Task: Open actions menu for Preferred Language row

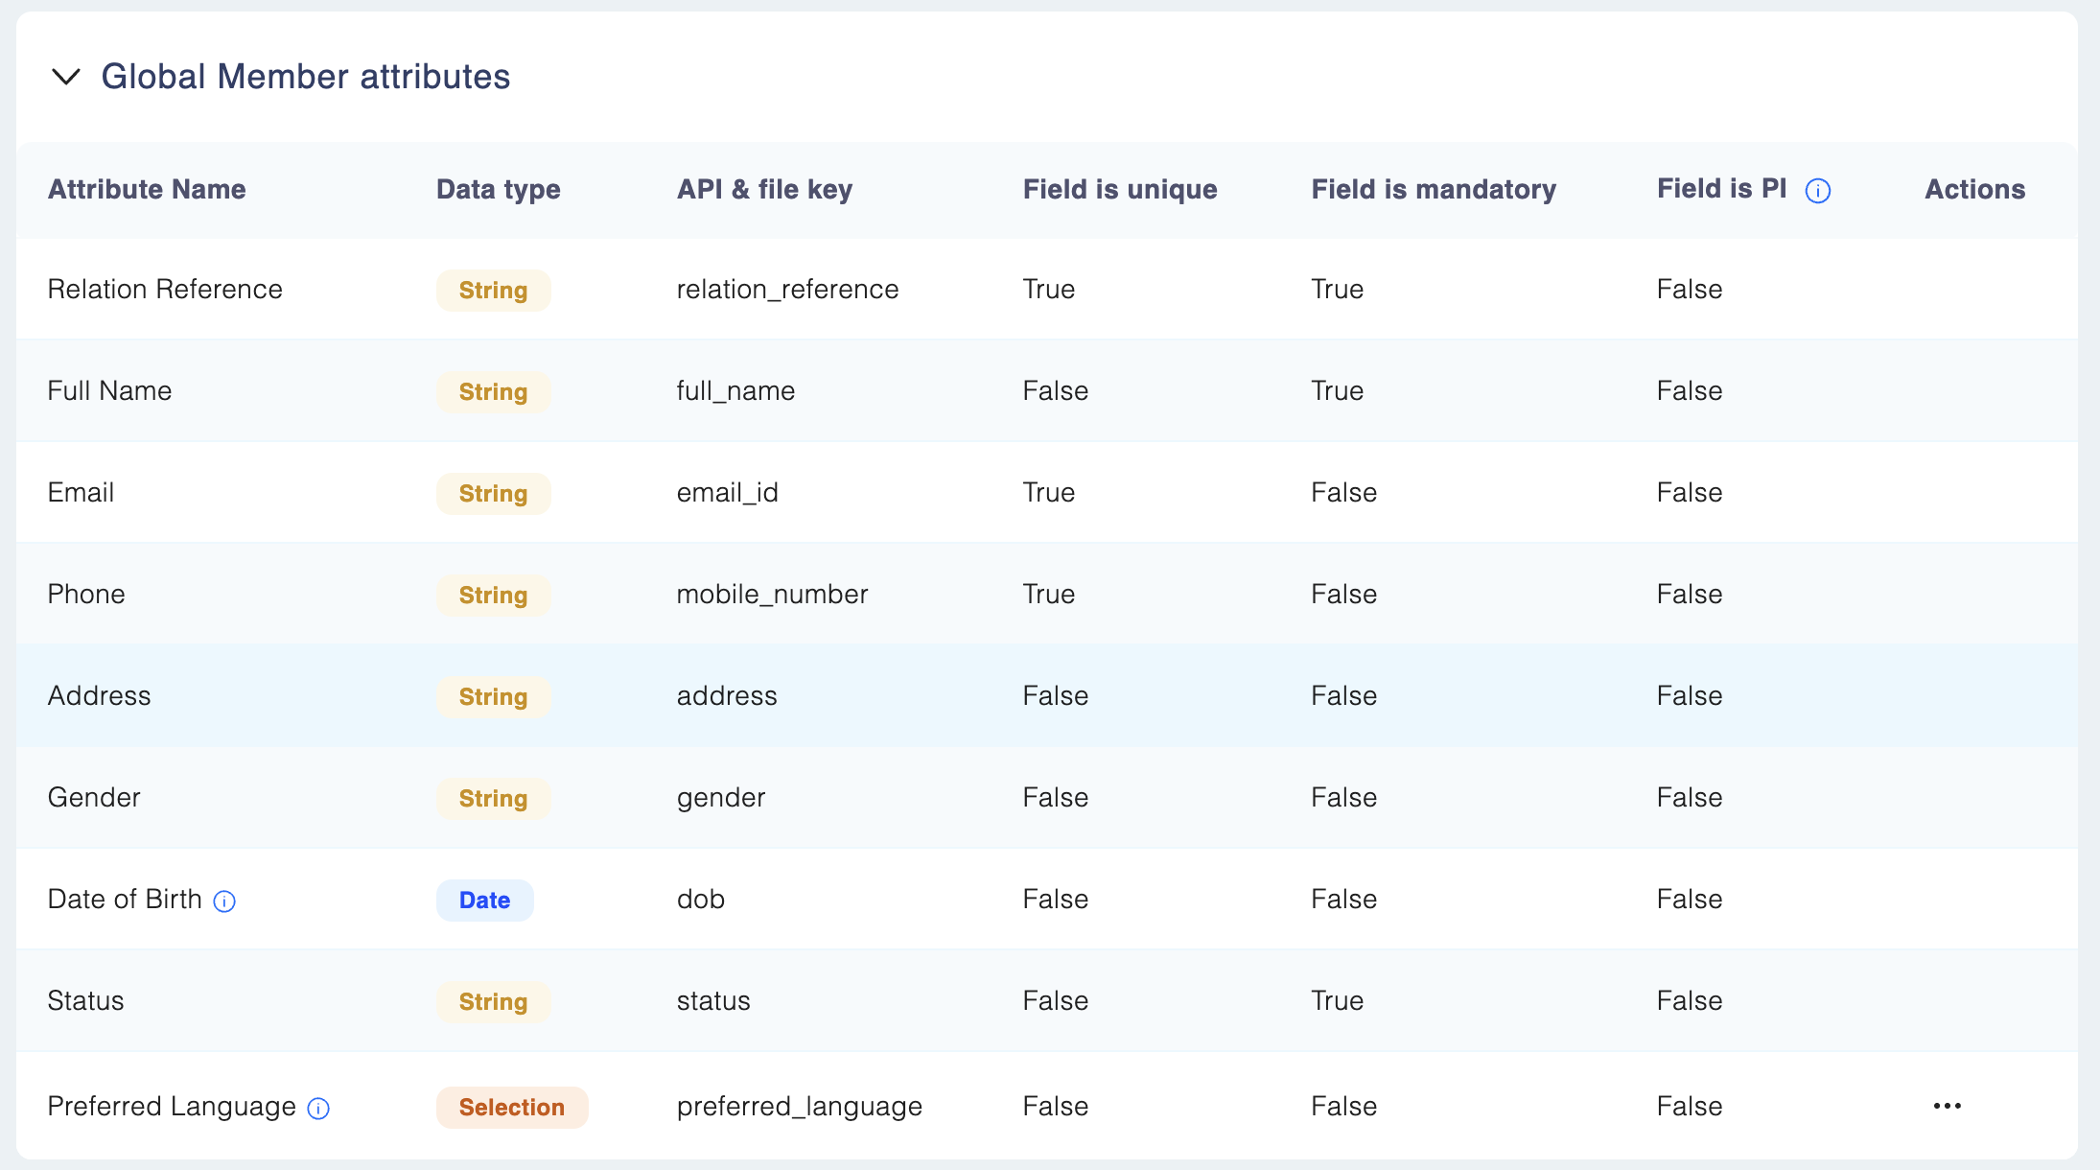Action: pos(1947,1107)
